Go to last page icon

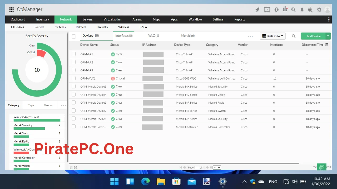click(211, 167)
